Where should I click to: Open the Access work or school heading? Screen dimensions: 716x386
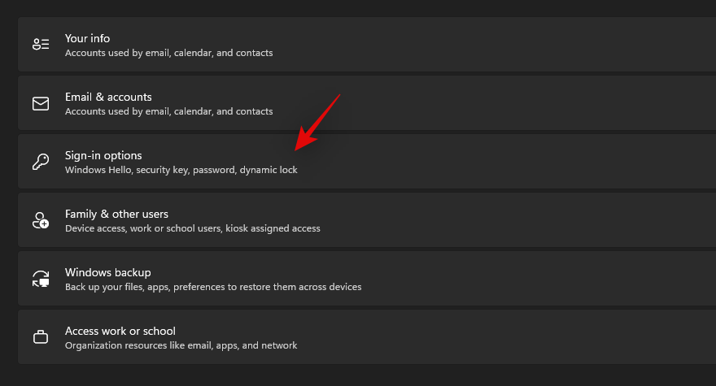pos(120,331)
